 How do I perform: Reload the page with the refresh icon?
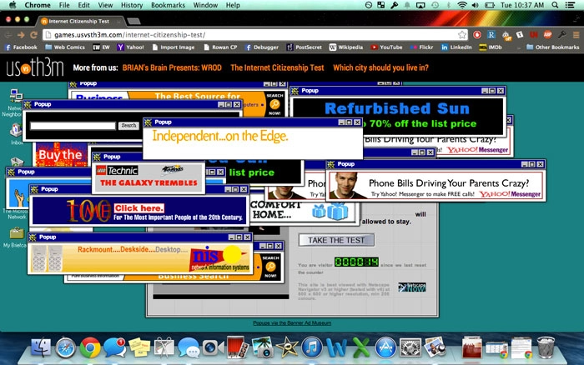pos(33,35)
